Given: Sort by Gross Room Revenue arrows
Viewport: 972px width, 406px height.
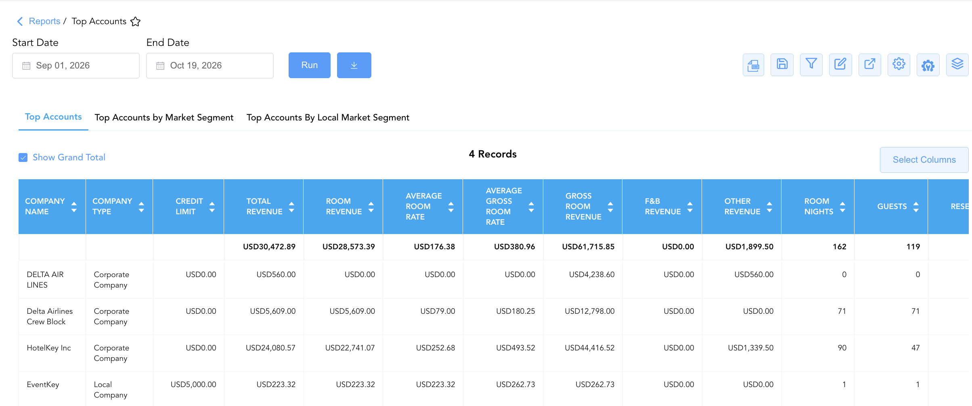Looking at the screenshot, I should pos(610,207).
